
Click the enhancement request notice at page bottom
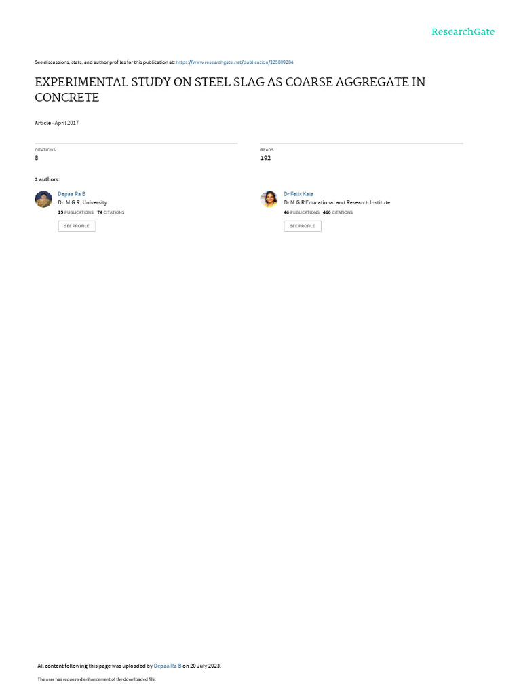96,679
